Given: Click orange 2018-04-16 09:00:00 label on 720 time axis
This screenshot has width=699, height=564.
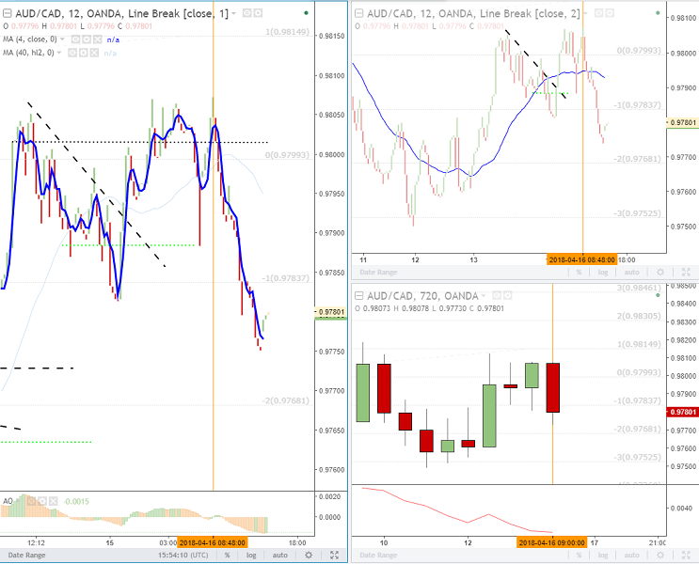Looking at the screenshot, I should pos(552,542).
